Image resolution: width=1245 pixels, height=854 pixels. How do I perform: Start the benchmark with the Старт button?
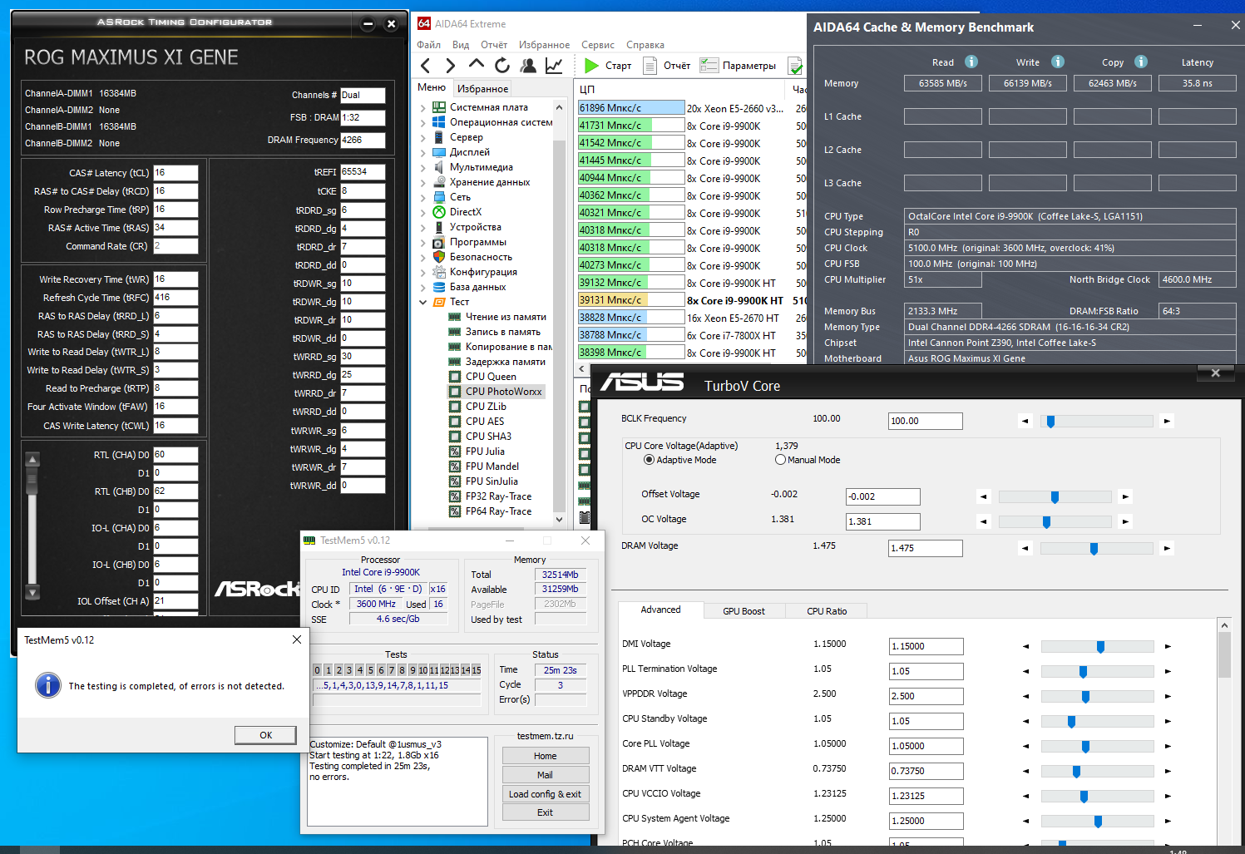pyautogui.click(x=608, y=66)
